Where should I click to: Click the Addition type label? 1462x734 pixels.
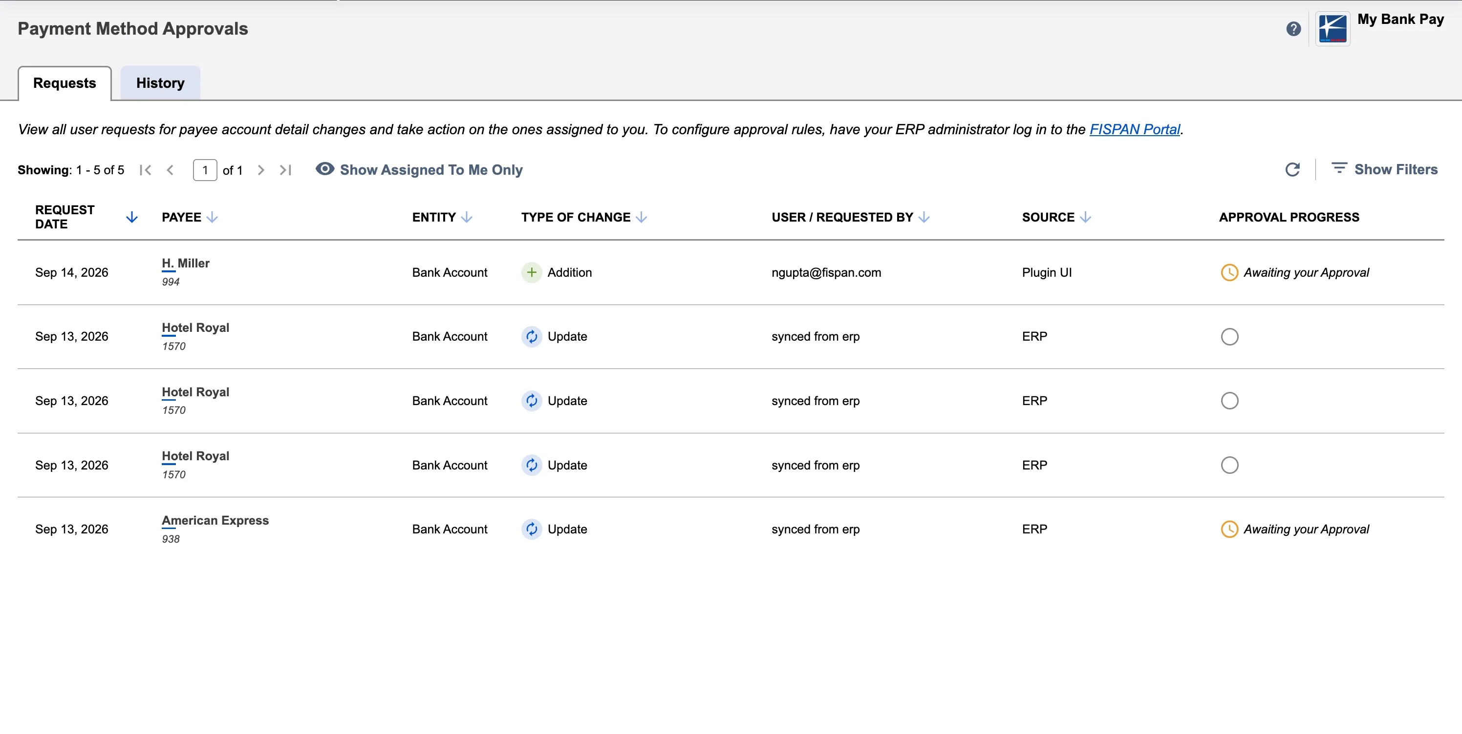click(569, 273)
